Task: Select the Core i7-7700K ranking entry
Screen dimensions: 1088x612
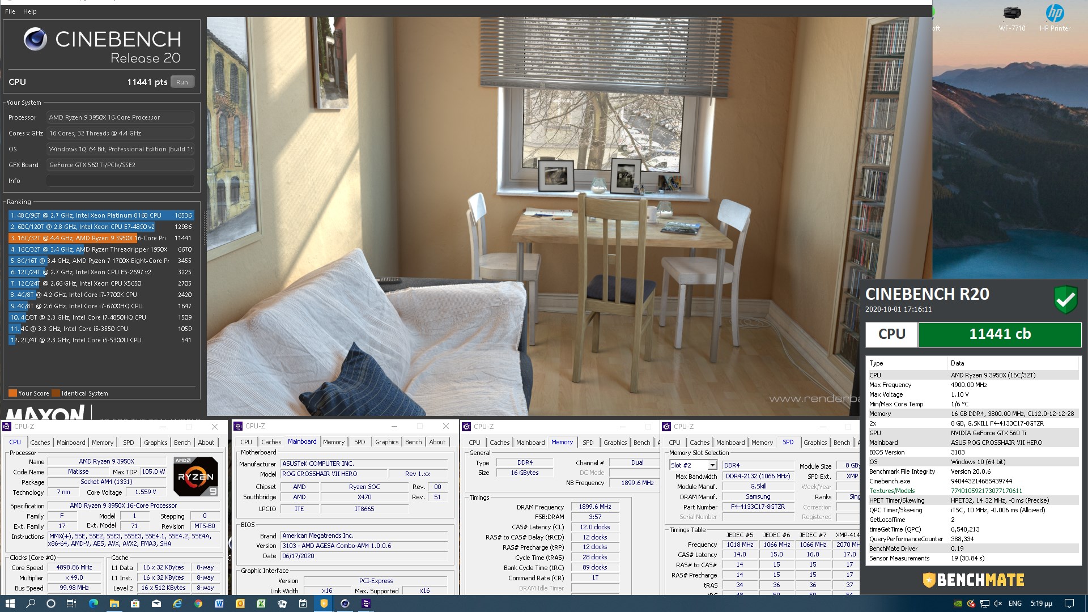Action: click(x=101, y=295)
